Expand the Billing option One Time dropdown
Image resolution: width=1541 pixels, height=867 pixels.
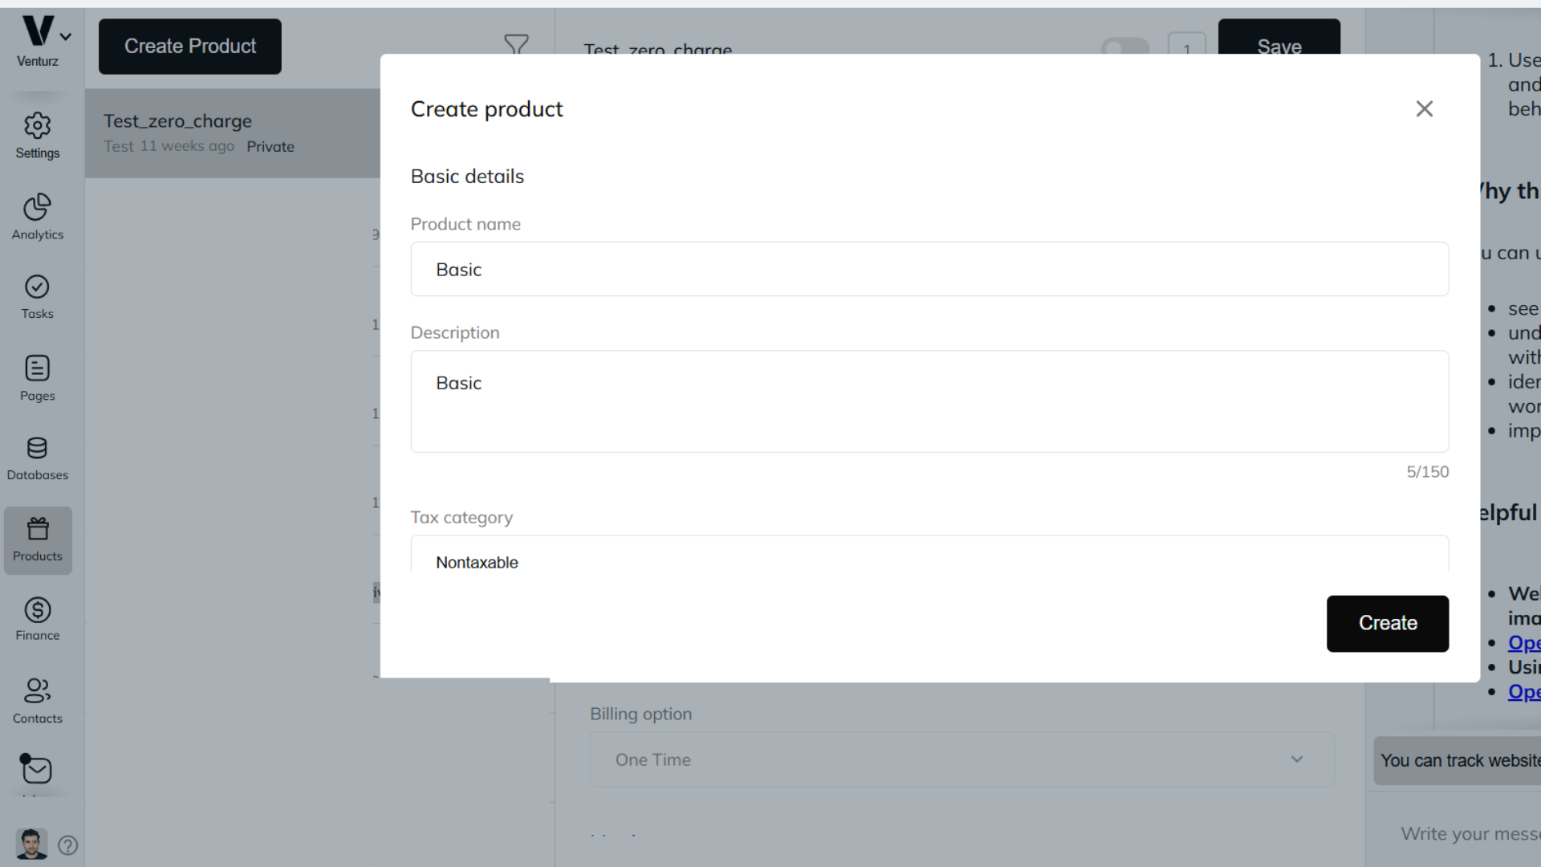click(x=962, y=759)
